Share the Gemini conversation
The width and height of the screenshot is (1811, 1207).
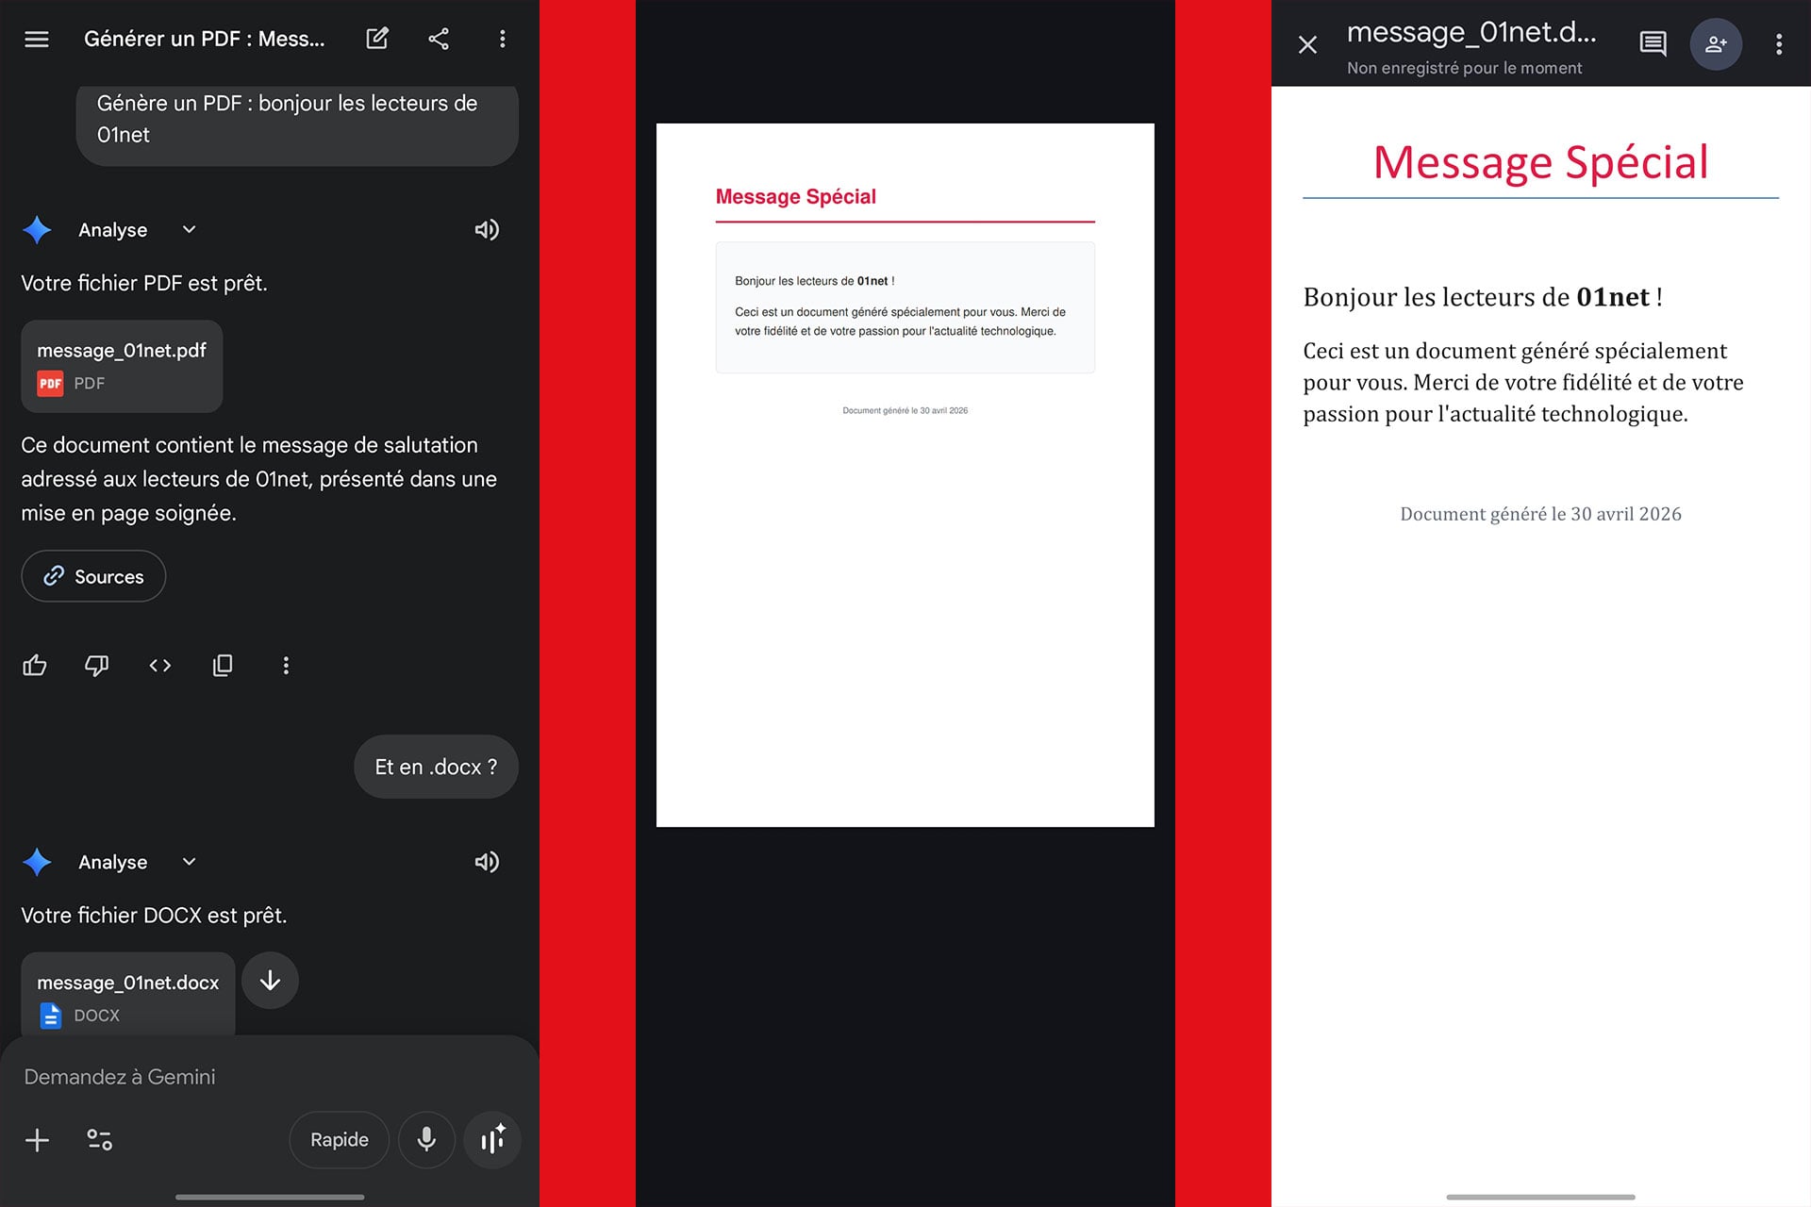click(x=439, y=39)
